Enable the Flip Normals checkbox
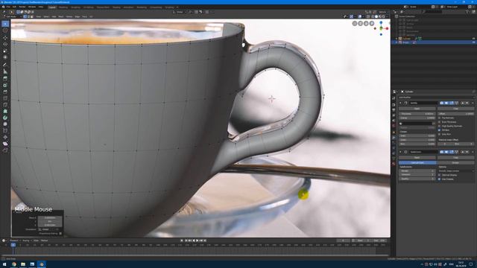This screenshot has width=477, height=268. 439,118
